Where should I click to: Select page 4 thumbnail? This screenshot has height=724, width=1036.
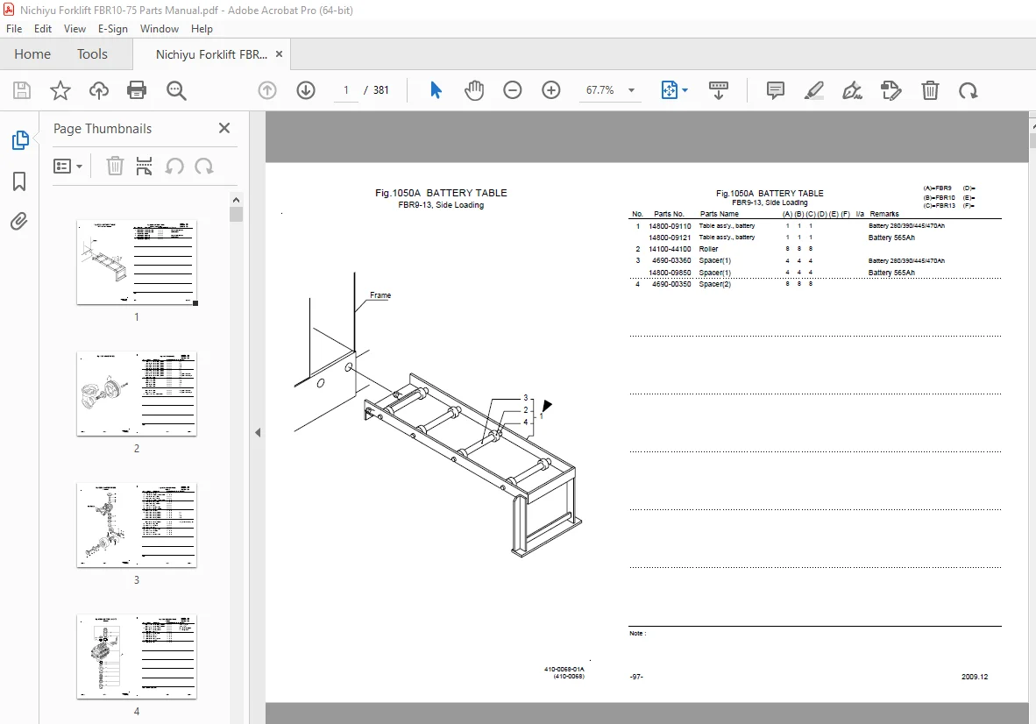pos(137,657)
